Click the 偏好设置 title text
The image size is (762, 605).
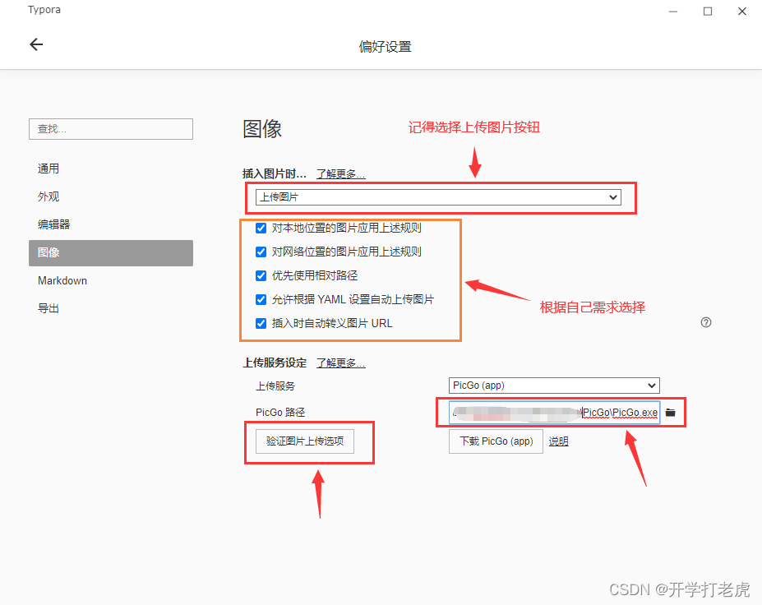(385, 47)
